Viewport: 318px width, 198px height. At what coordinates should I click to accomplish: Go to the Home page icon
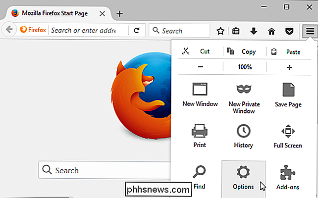(271, 31)
